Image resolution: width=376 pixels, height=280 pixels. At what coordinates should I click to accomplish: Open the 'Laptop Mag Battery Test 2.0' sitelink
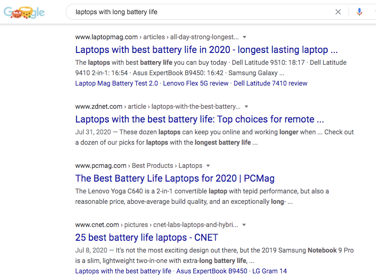tap(116, 83)
